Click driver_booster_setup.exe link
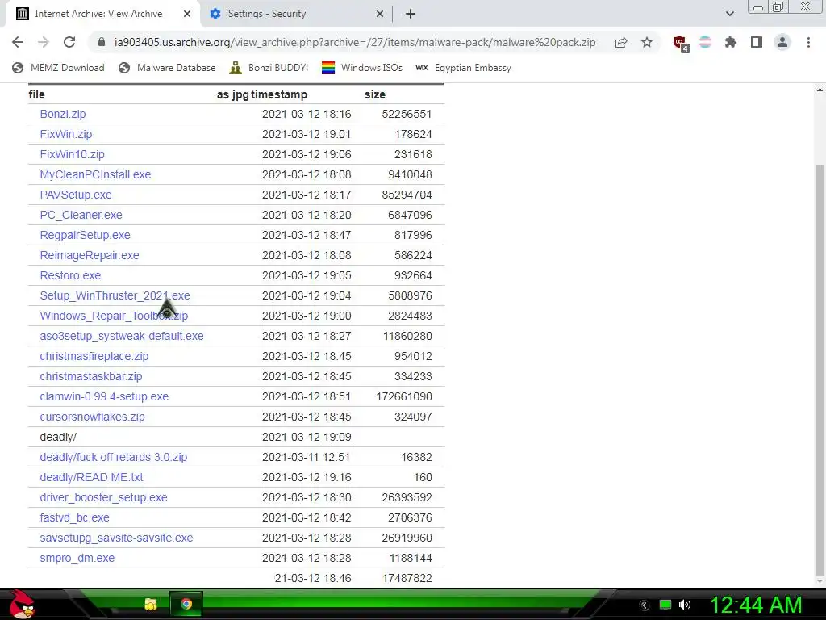The height and width of the screenshot is (620, 826). point(104,497)
